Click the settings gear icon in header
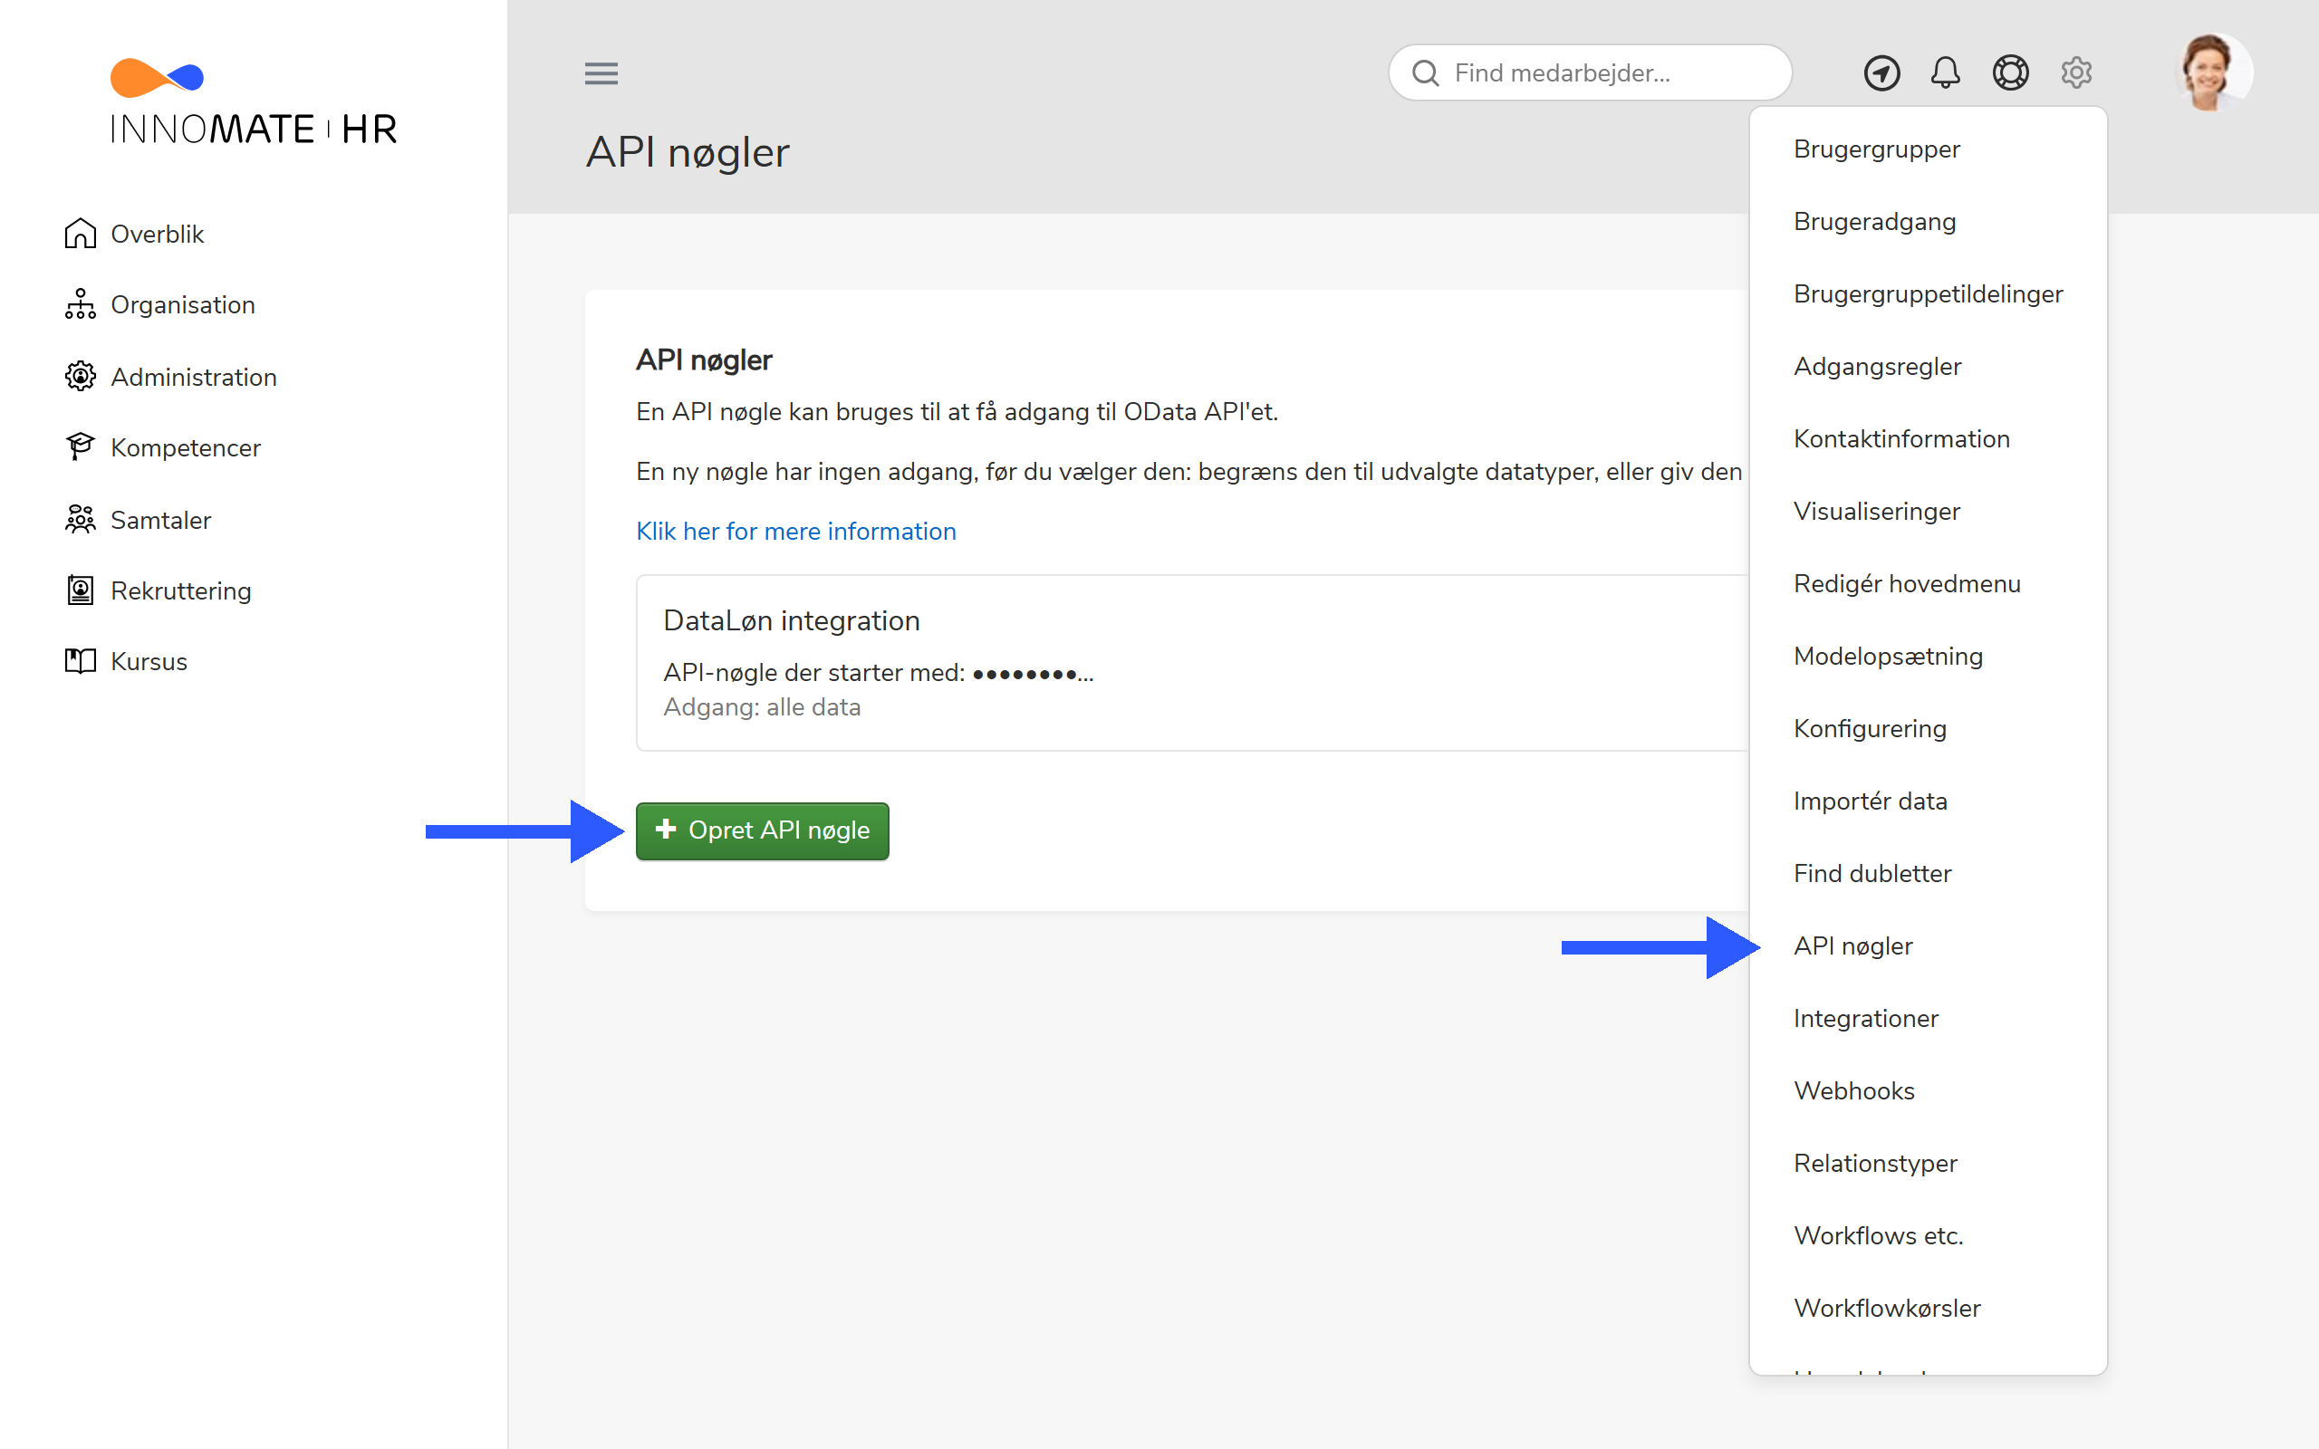 pos(2075,72)
